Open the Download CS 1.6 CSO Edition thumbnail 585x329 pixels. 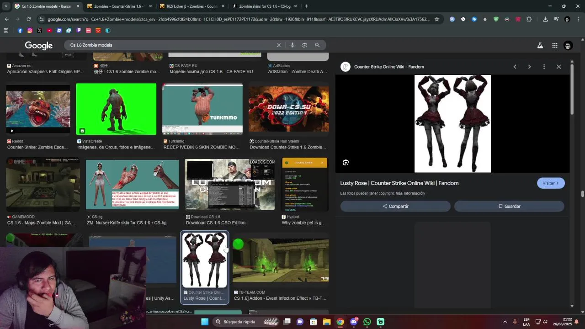229,184
